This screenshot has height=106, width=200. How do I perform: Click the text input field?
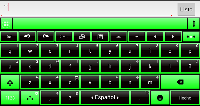click(86, 9)
